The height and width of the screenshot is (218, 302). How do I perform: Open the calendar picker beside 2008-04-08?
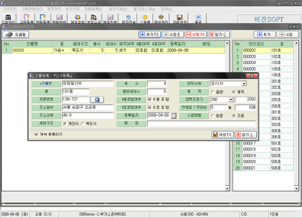point(173,116)
